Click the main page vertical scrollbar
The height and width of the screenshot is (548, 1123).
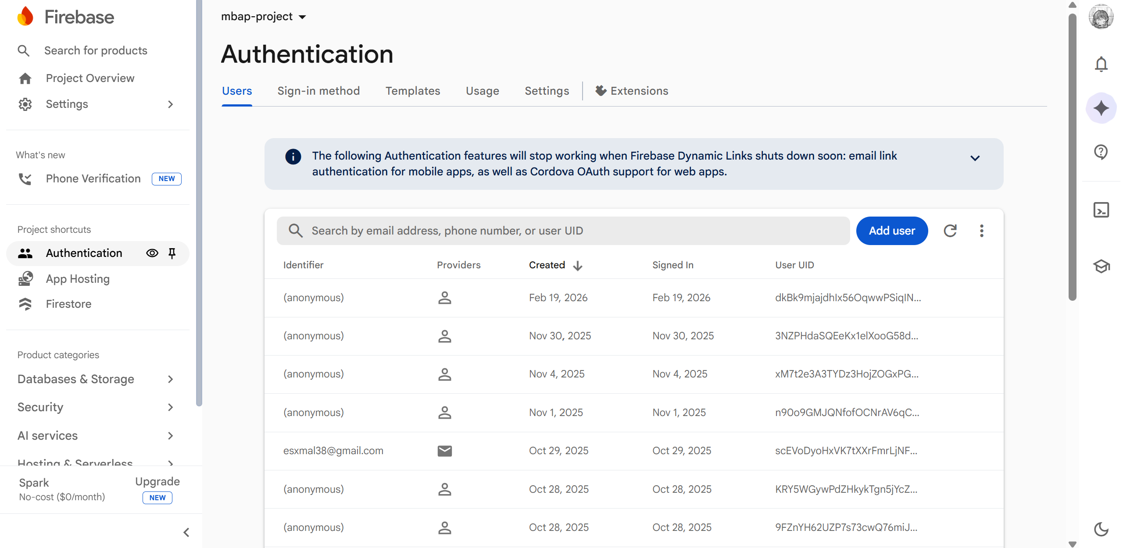point(1072,158)
